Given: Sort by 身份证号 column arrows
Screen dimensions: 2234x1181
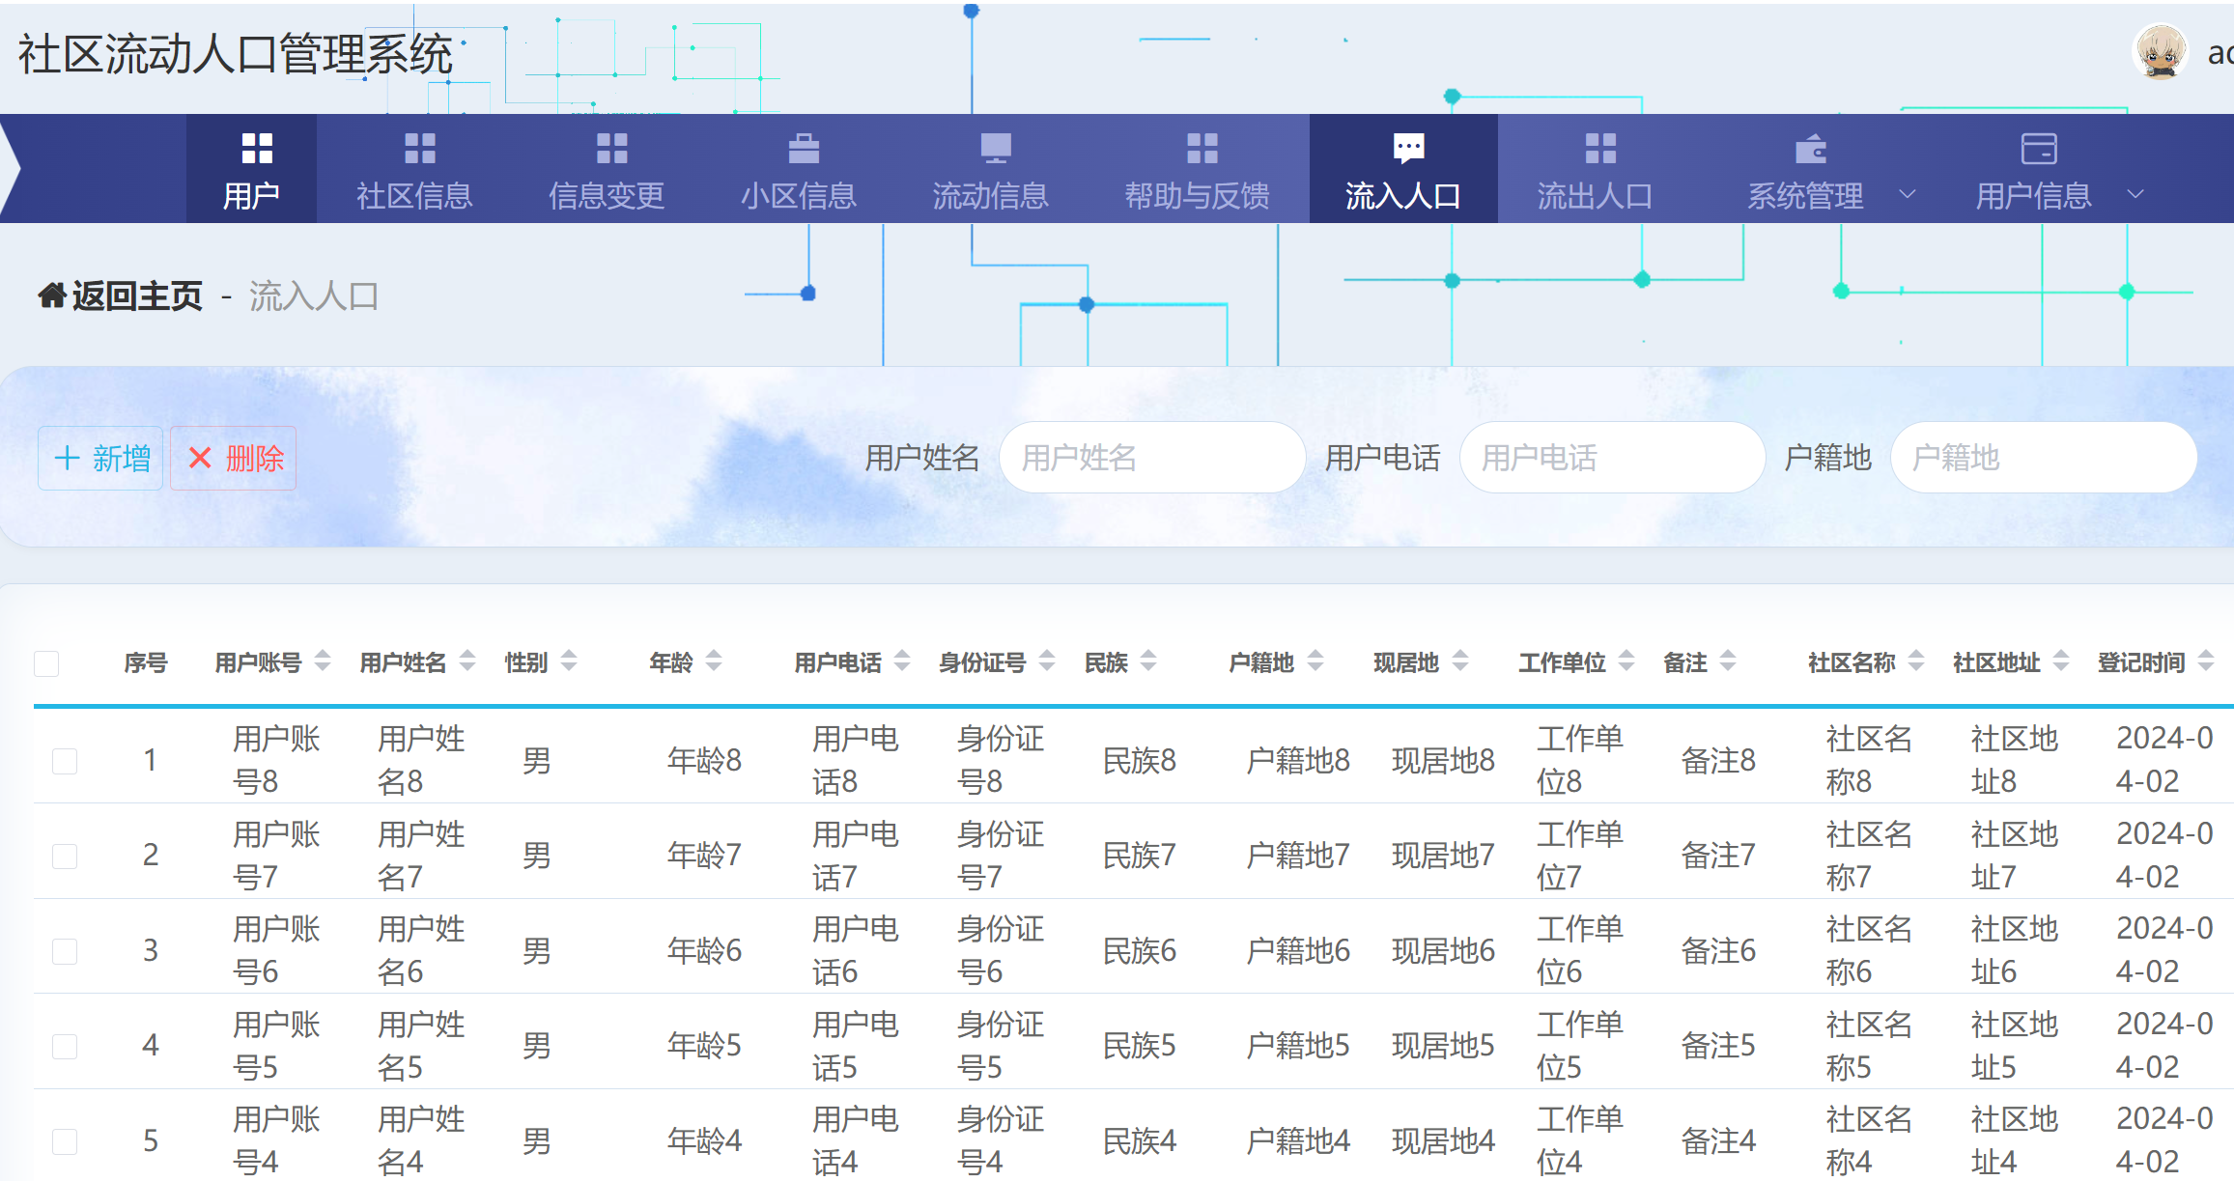Looking at the screenshot, I should [x=1047, y=661].
